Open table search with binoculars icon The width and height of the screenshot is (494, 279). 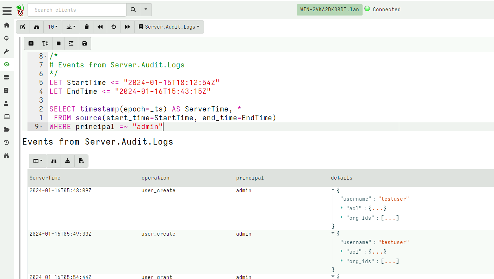(x=54, y=161)
